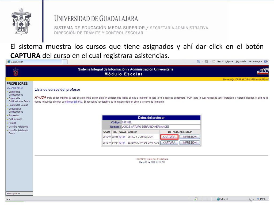Select the SIIAU Escolar browser tab
Viewport: 274px width, 205px height.
34,62
